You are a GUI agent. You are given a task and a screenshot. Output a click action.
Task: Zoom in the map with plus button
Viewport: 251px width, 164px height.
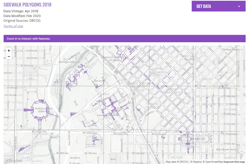9,50
